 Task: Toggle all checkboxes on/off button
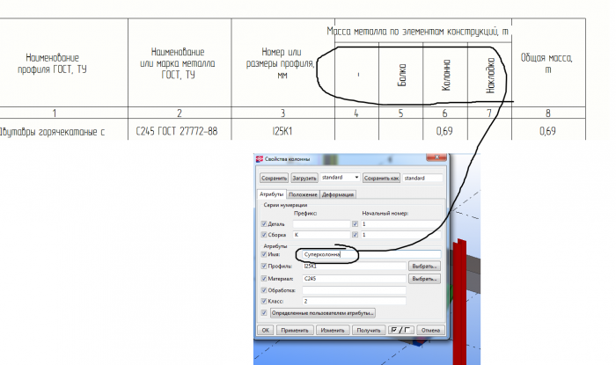[400, 330]
